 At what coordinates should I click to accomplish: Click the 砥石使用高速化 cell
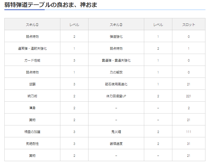click(116, 84)
